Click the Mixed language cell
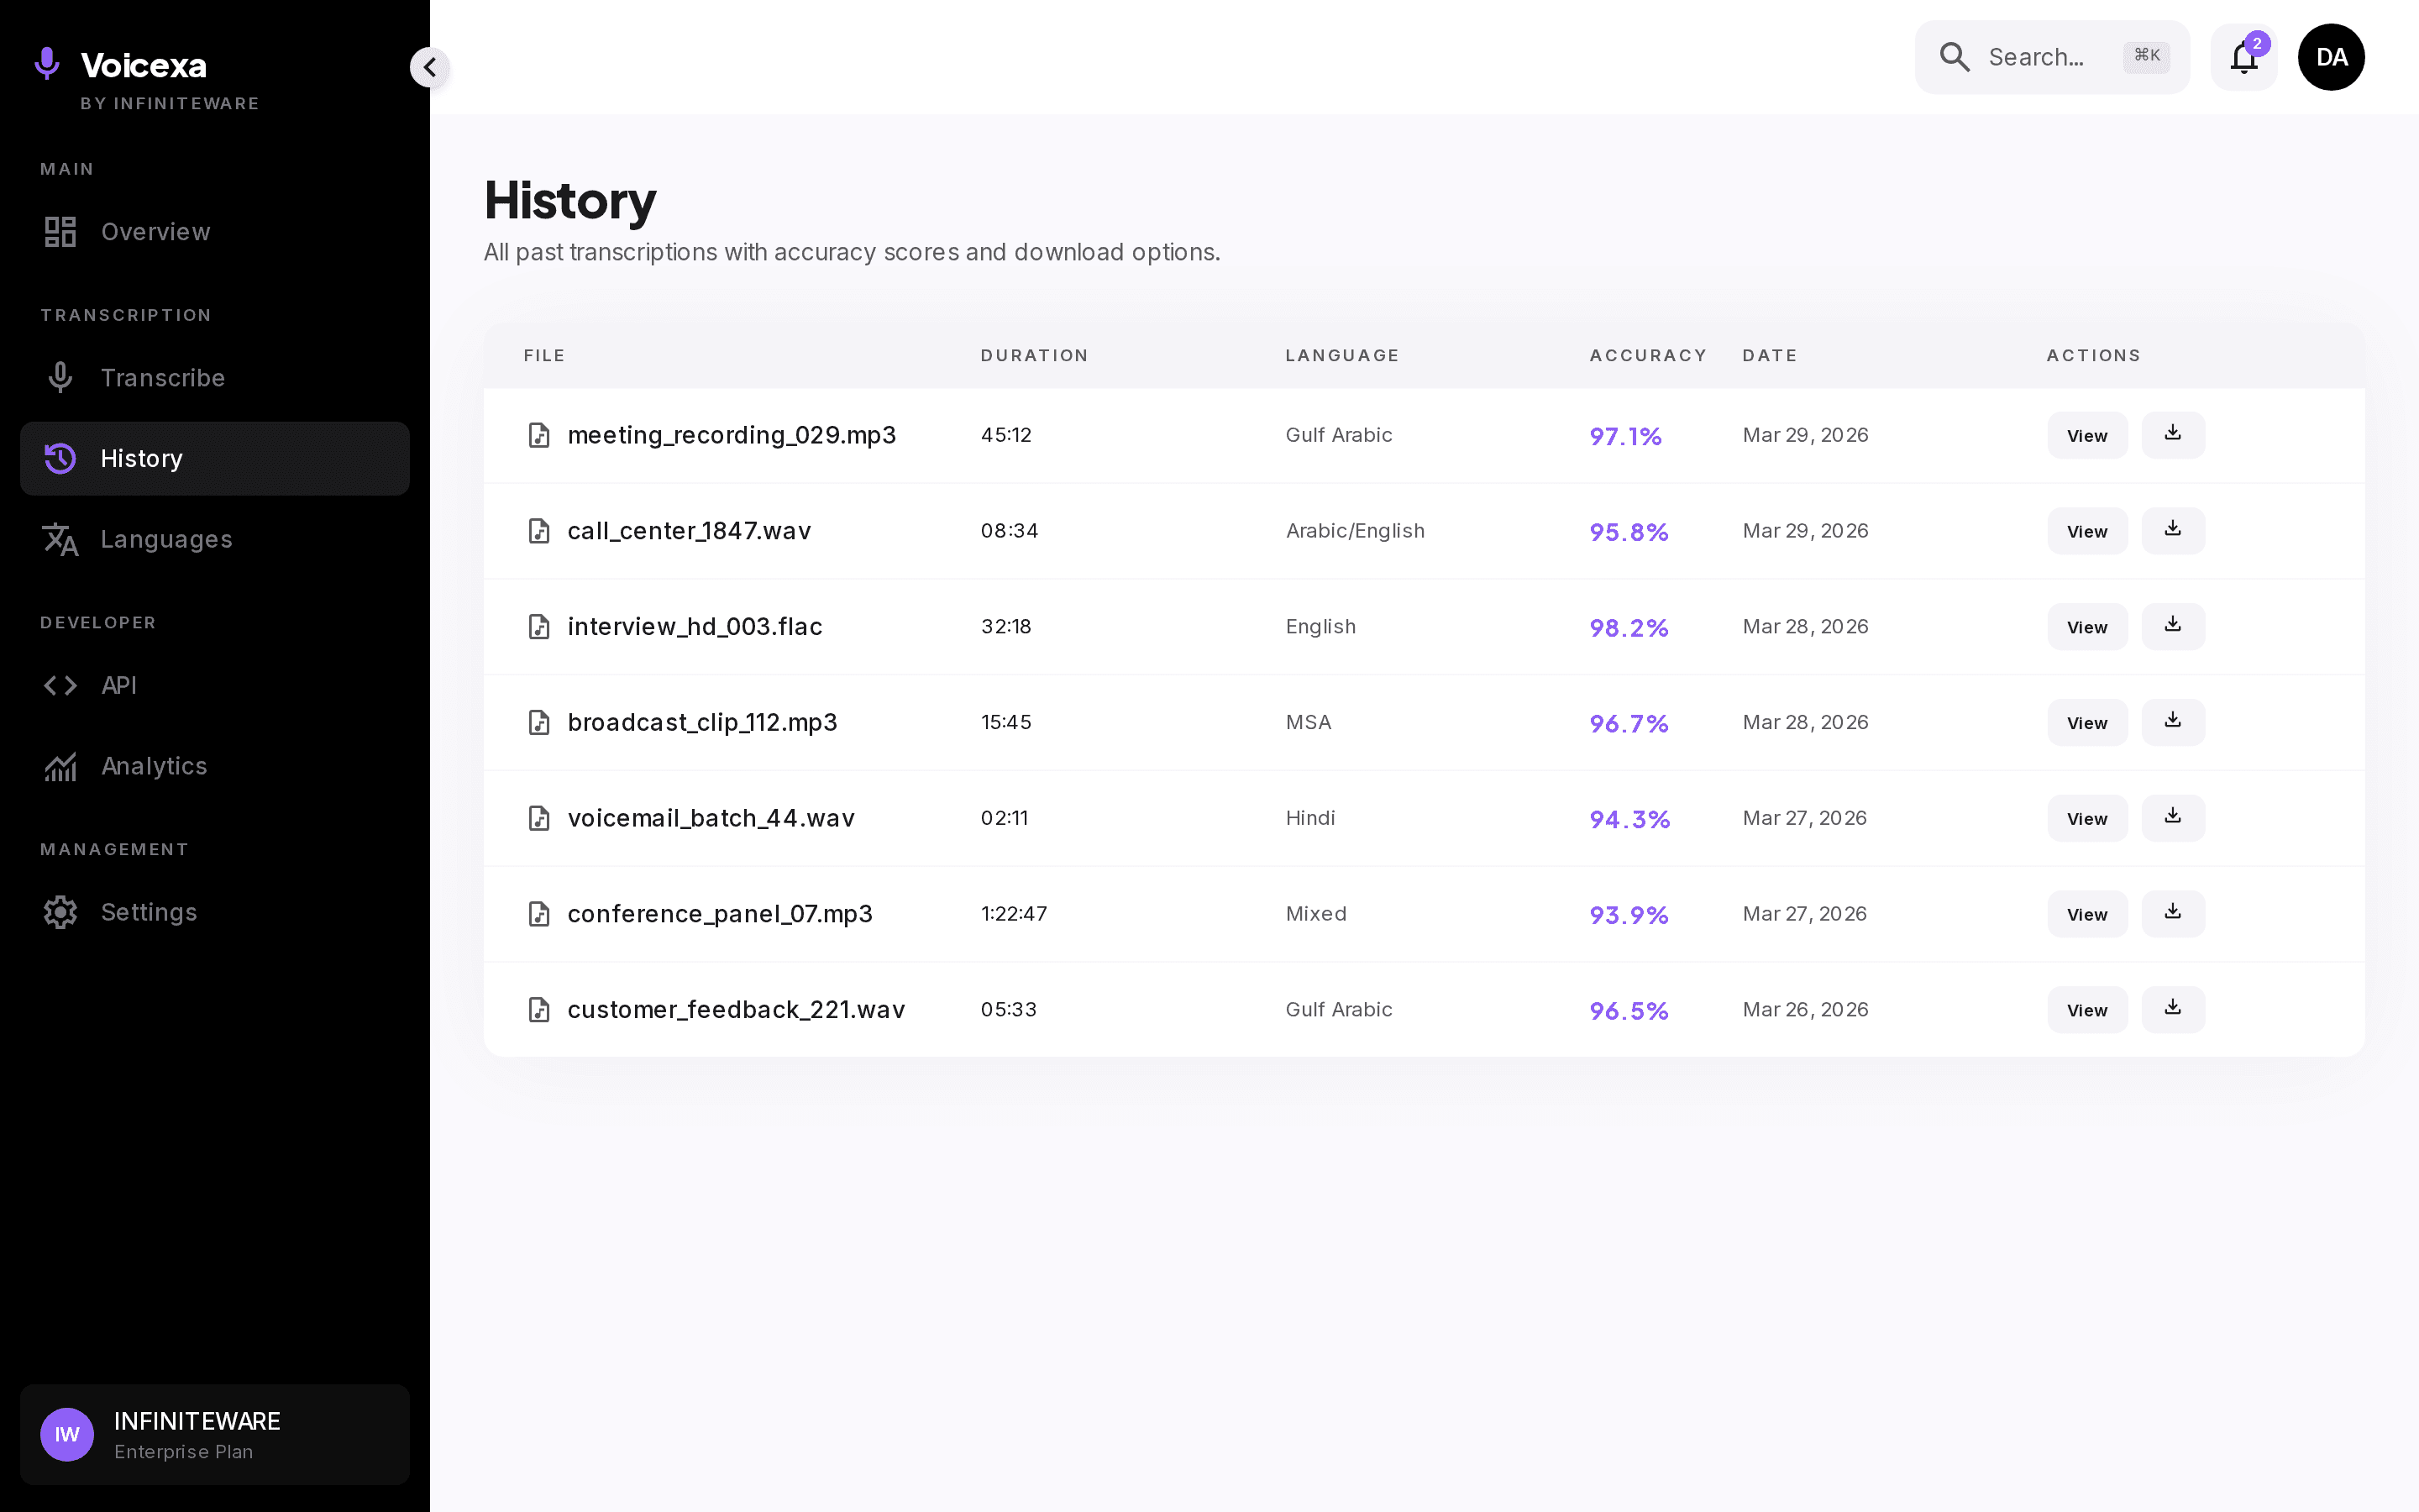 tap(1315, 914)
